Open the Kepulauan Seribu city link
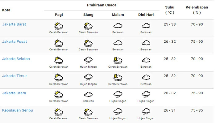This screenshot has width=216, height=123. click(18, 110)
